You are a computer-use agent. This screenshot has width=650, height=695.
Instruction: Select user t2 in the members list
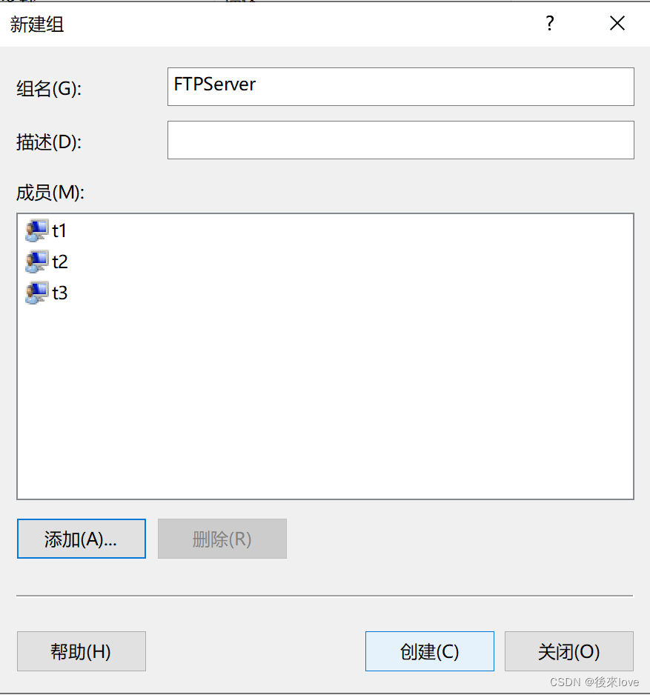tap(59, 262)
